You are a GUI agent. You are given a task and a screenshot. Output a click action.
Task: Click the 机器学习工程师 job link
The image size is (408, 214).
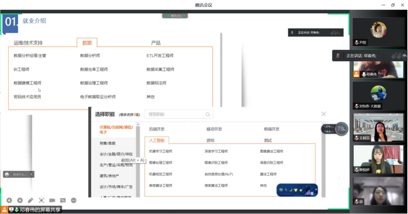click(161, 151)
